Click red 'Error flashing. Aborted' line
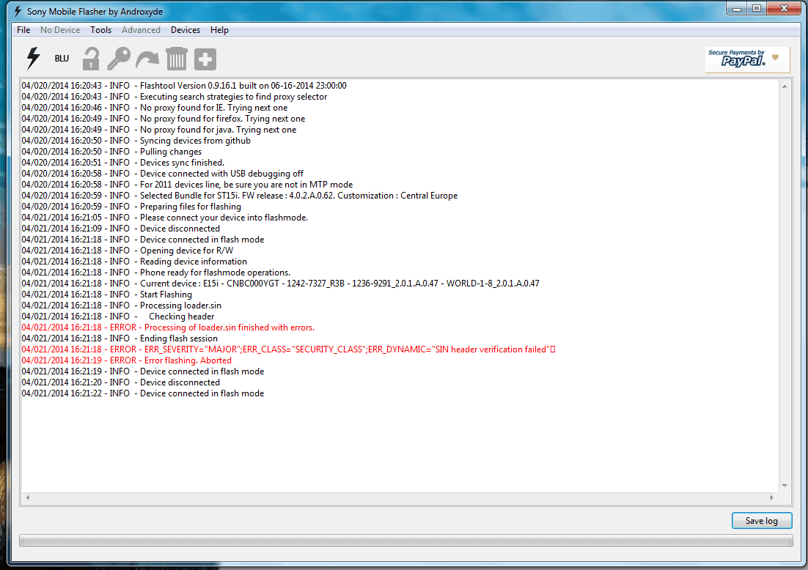808x570 pixels. point(127,360)
